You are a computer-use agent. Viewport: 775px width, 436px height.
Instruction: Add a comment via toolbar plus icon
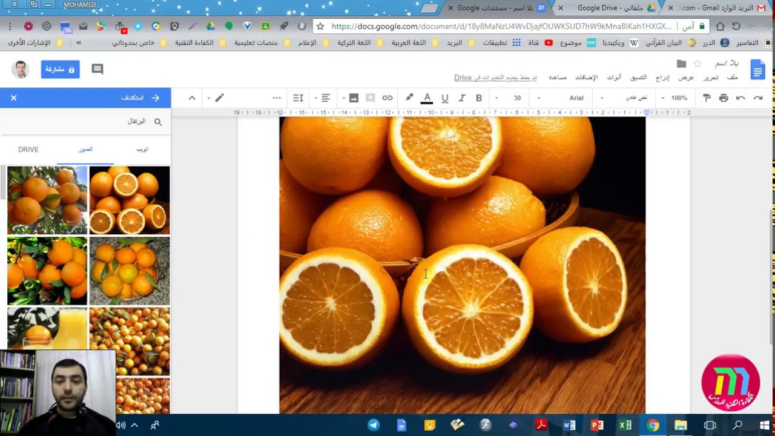point(371,98)
